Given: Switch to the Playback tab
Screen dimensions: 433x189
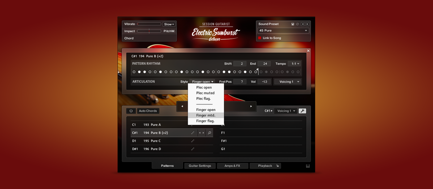Looking at the screenshot, I should coord(265,166).
